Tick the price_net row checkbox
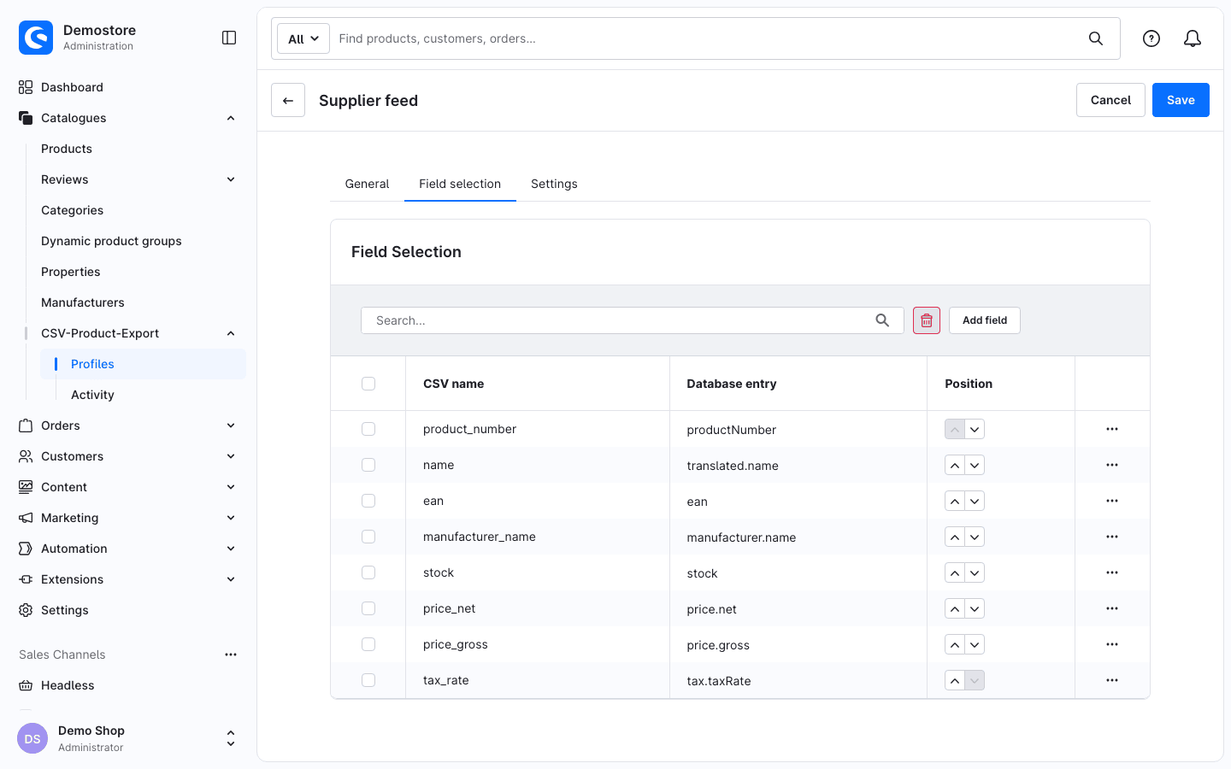1231x769 pixels. [368, 608]
